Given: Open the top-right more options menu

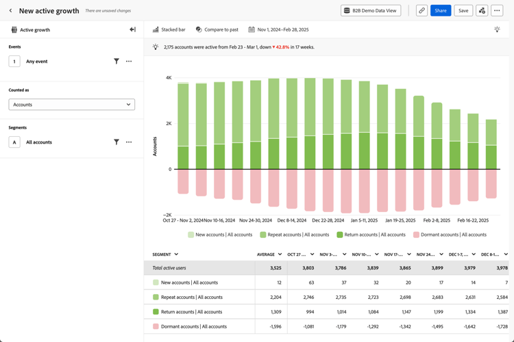Looking at the screenshot, I should pos(498,11).
